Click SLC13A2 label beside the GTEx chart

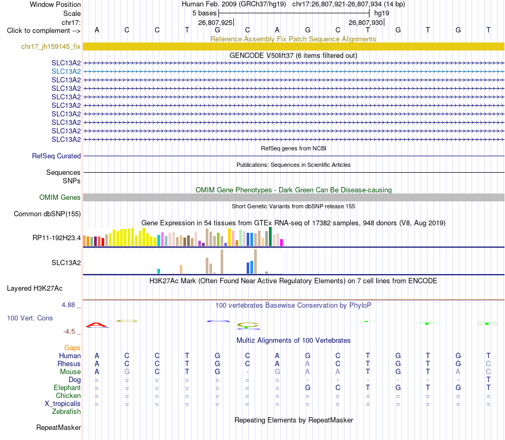pyautogui.click(x=66, y=263)
